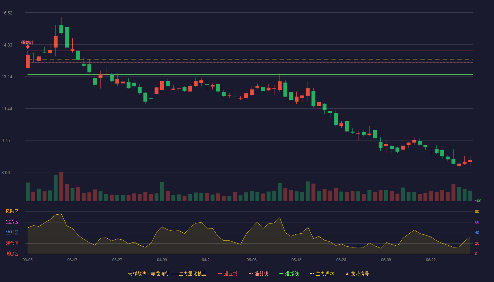Toggle the 强压线 legend item

[x=228, y=274]
